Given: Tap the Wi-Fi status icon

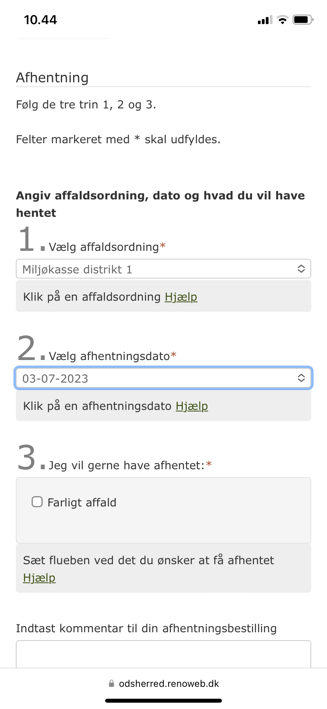Looking at the screenshot, I should [x=282, y=20].
